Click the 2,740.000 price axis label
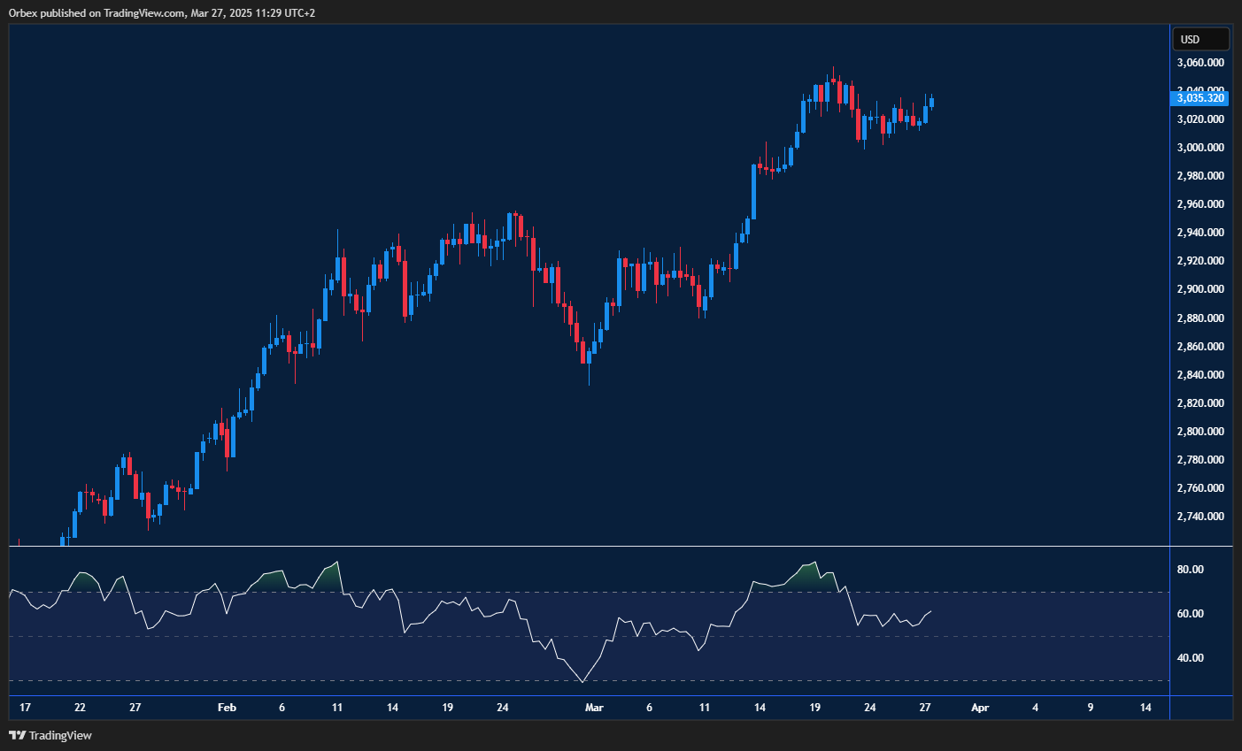This screenshot has height=751, width=1242. (1200, 517)
